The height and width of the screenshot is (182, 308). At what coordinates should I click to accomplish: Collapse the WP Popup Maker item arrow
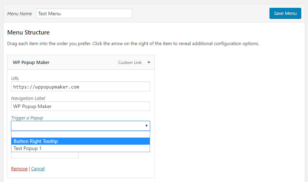[149, 62]
